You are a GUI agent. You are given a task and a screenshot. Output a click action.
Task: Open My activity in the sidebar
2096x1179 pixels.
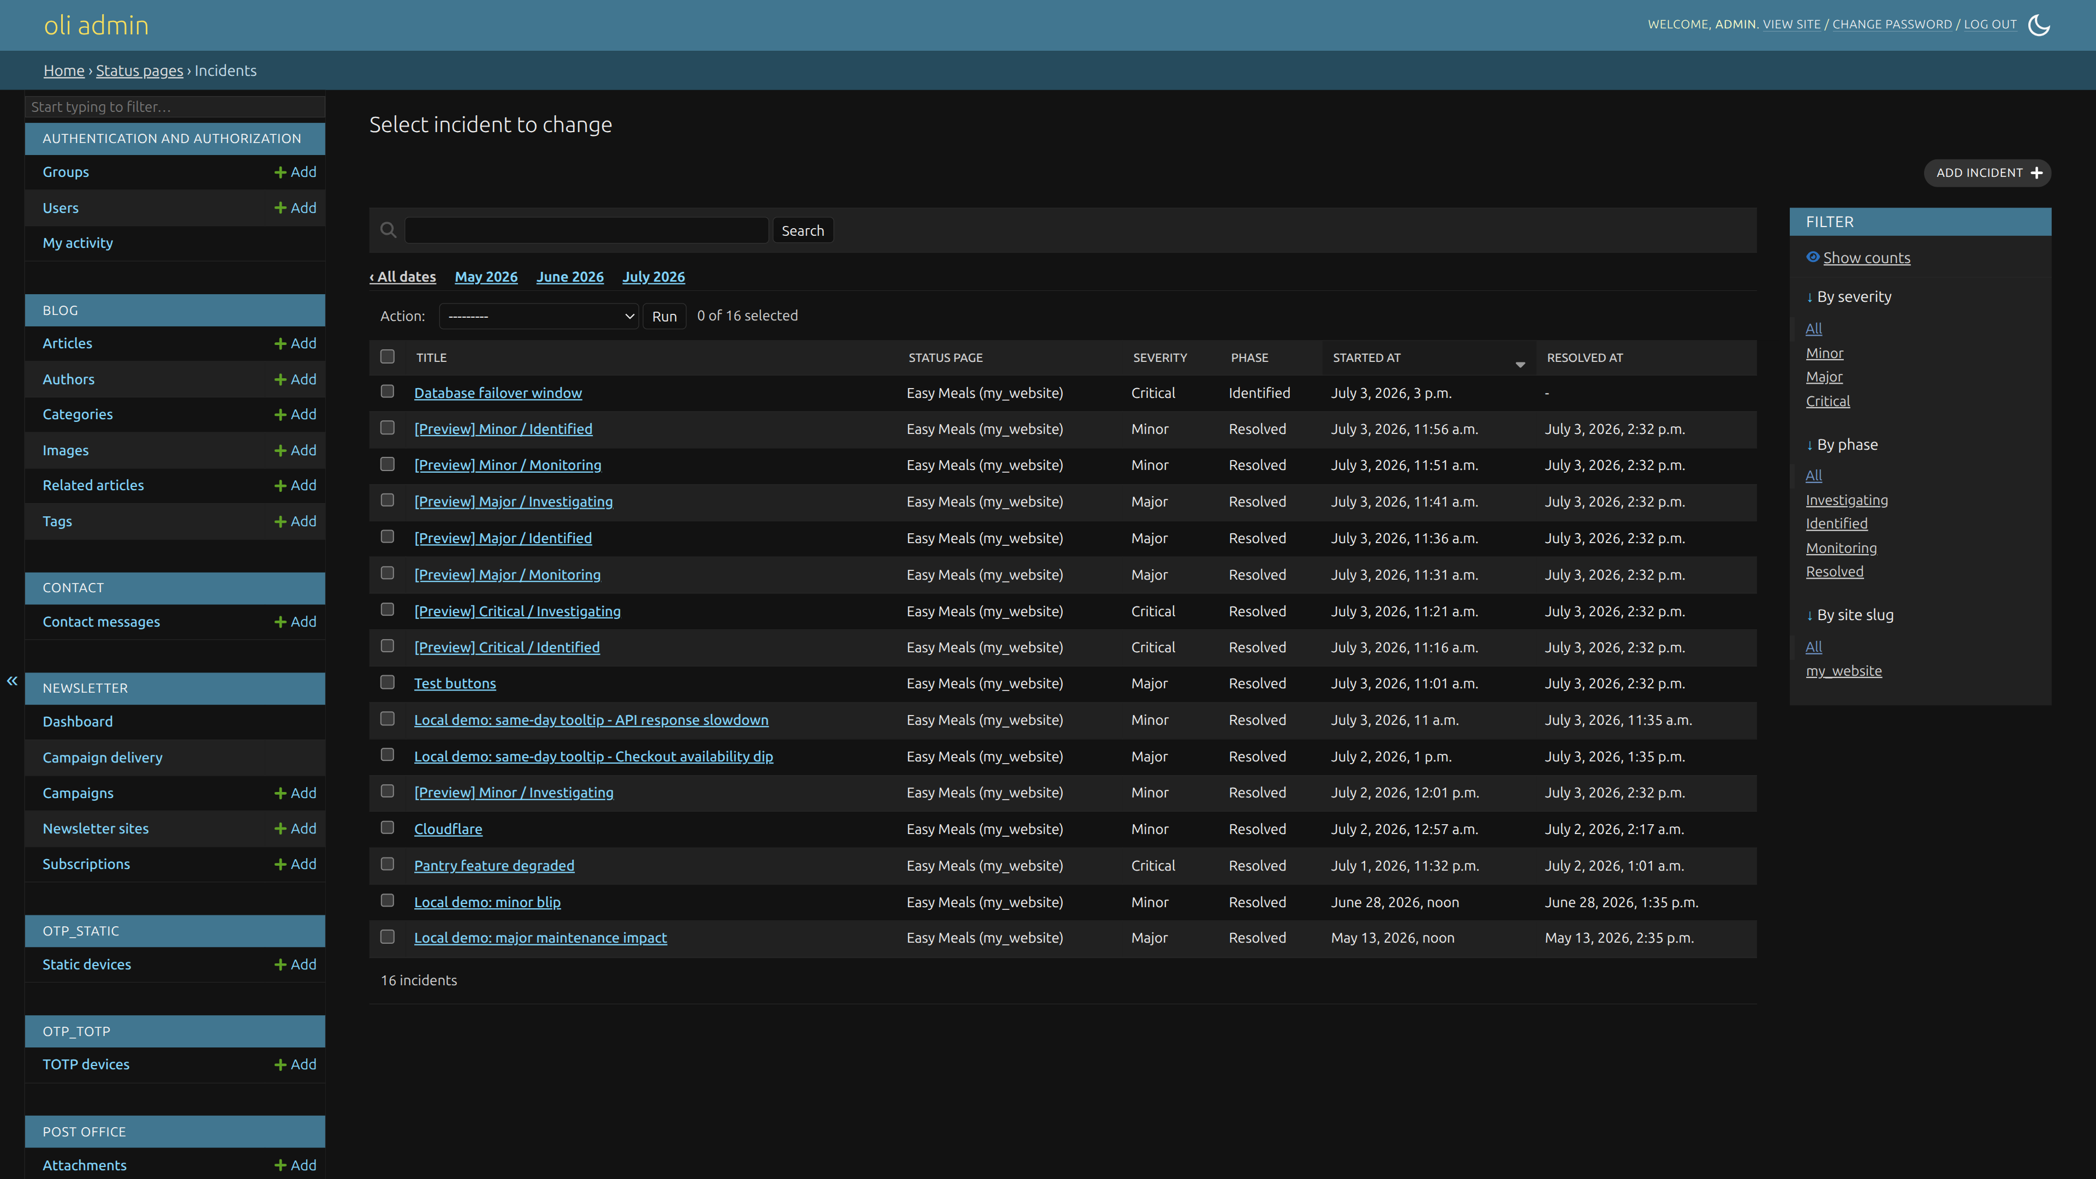pyautogui.click(x=78, y=242)
